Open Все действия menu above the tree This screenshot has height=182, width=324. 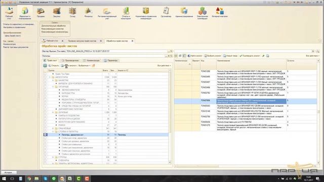click(x=164, y=66)
